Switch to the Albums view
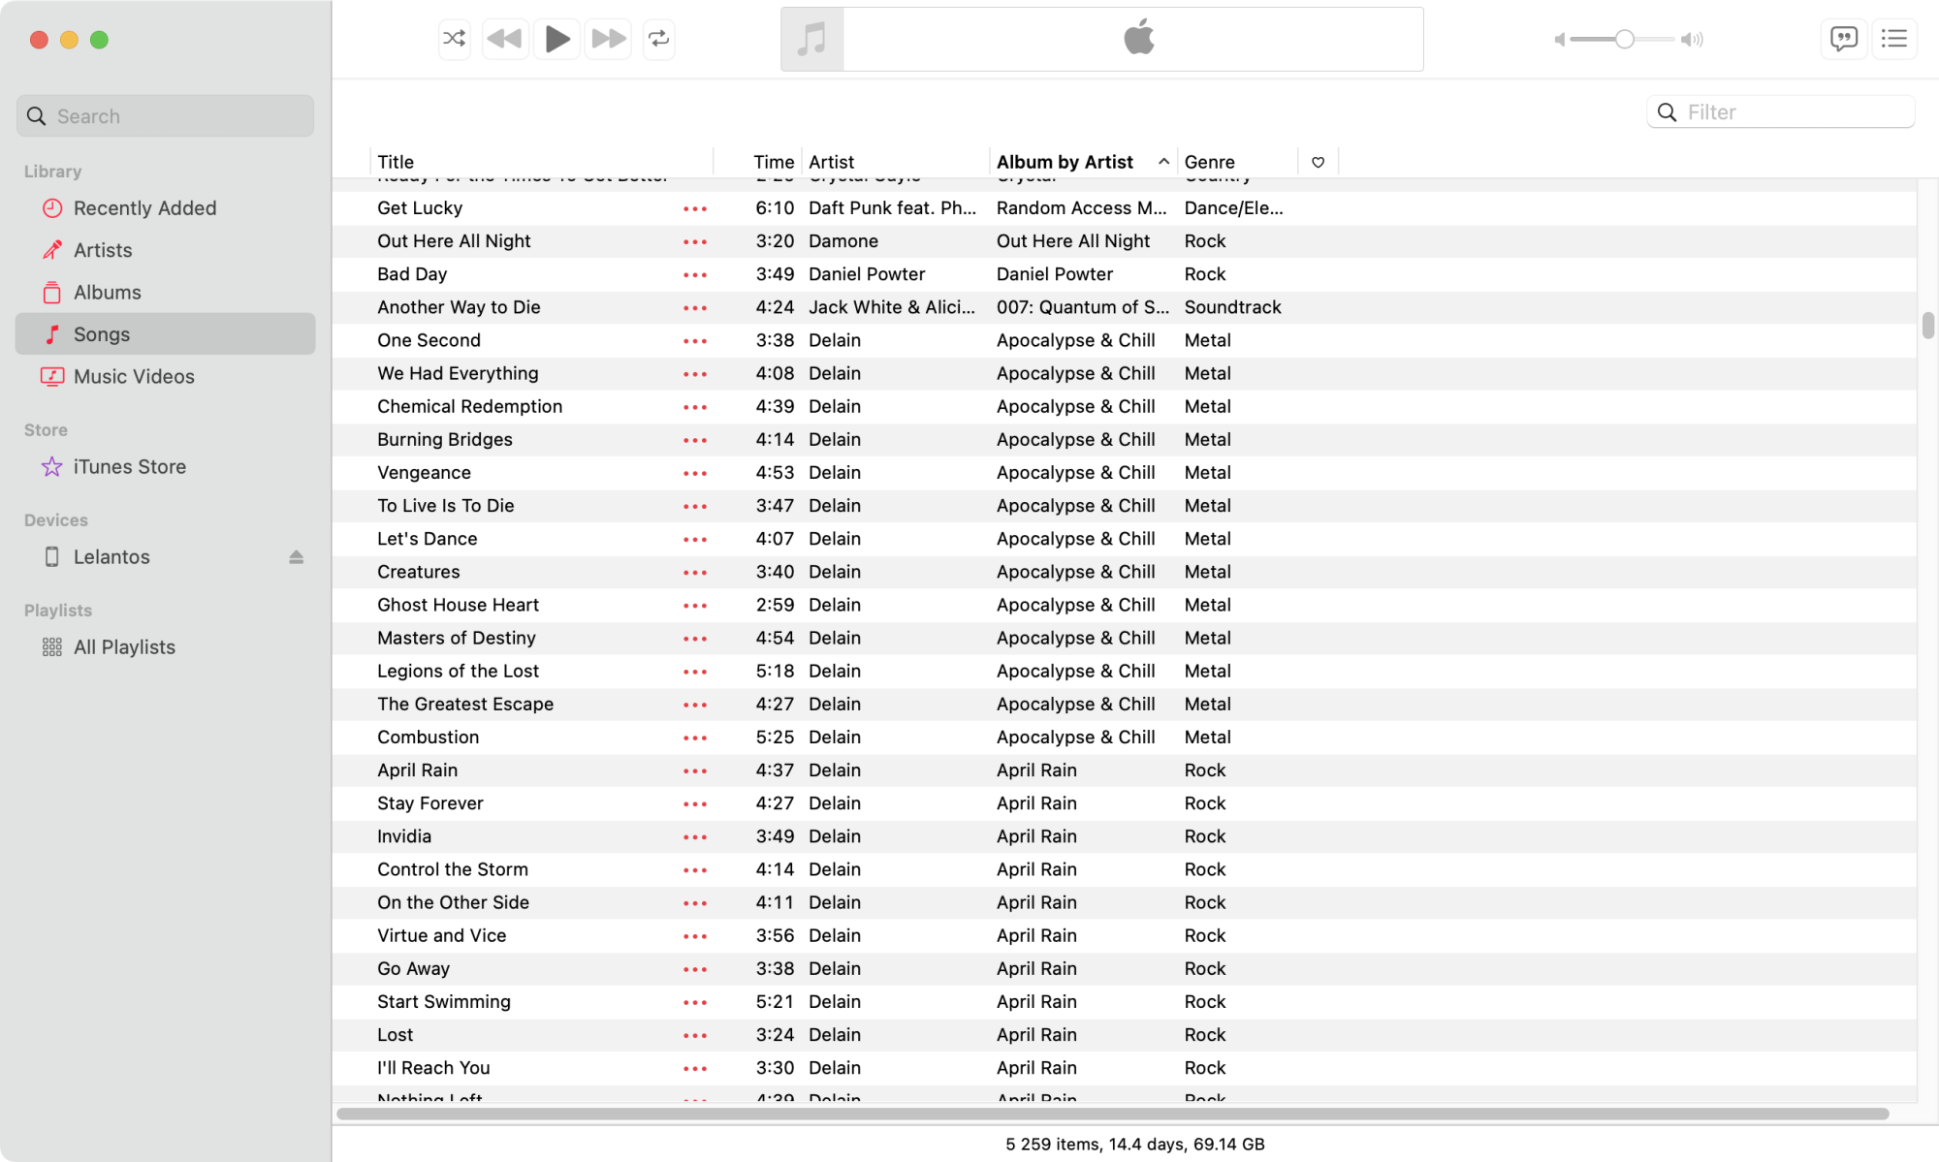Viewport: 1939px width, 1162px height. [x=107, y=293]
